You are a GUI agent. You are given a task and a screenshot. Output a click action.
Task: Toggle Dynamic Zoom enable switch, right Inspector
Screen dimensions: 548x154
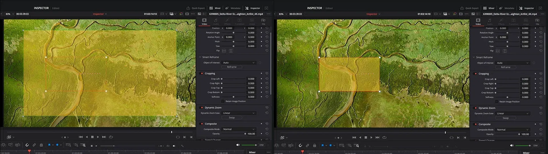pos(475,108)
